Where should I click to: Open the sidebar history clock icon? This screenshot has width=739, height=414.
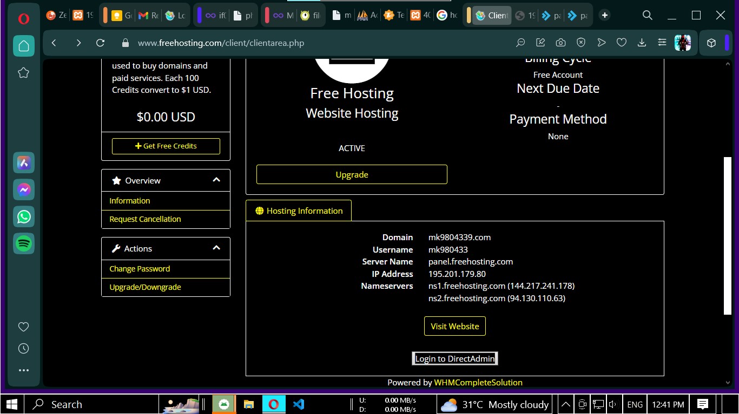tap(23, 349)
